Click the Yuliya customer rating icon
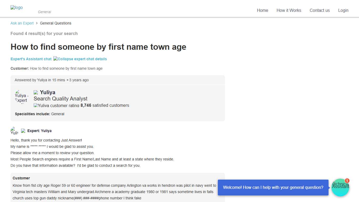Screen dimensions: 359x202 tap(35, 105)
